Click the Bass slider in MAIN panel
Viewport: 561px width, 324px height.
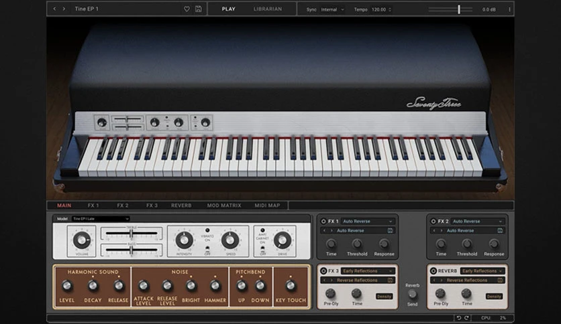[x=132, y=250]
